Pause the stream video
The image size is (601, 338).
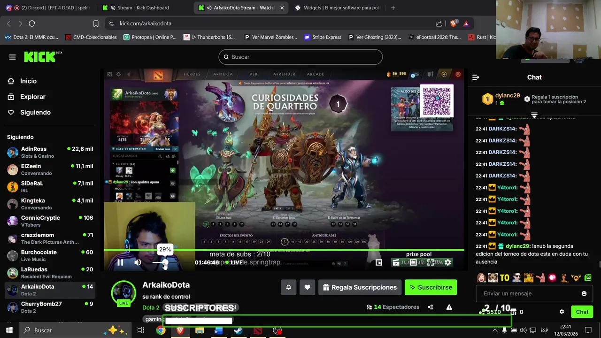click(x=120, y=262)
